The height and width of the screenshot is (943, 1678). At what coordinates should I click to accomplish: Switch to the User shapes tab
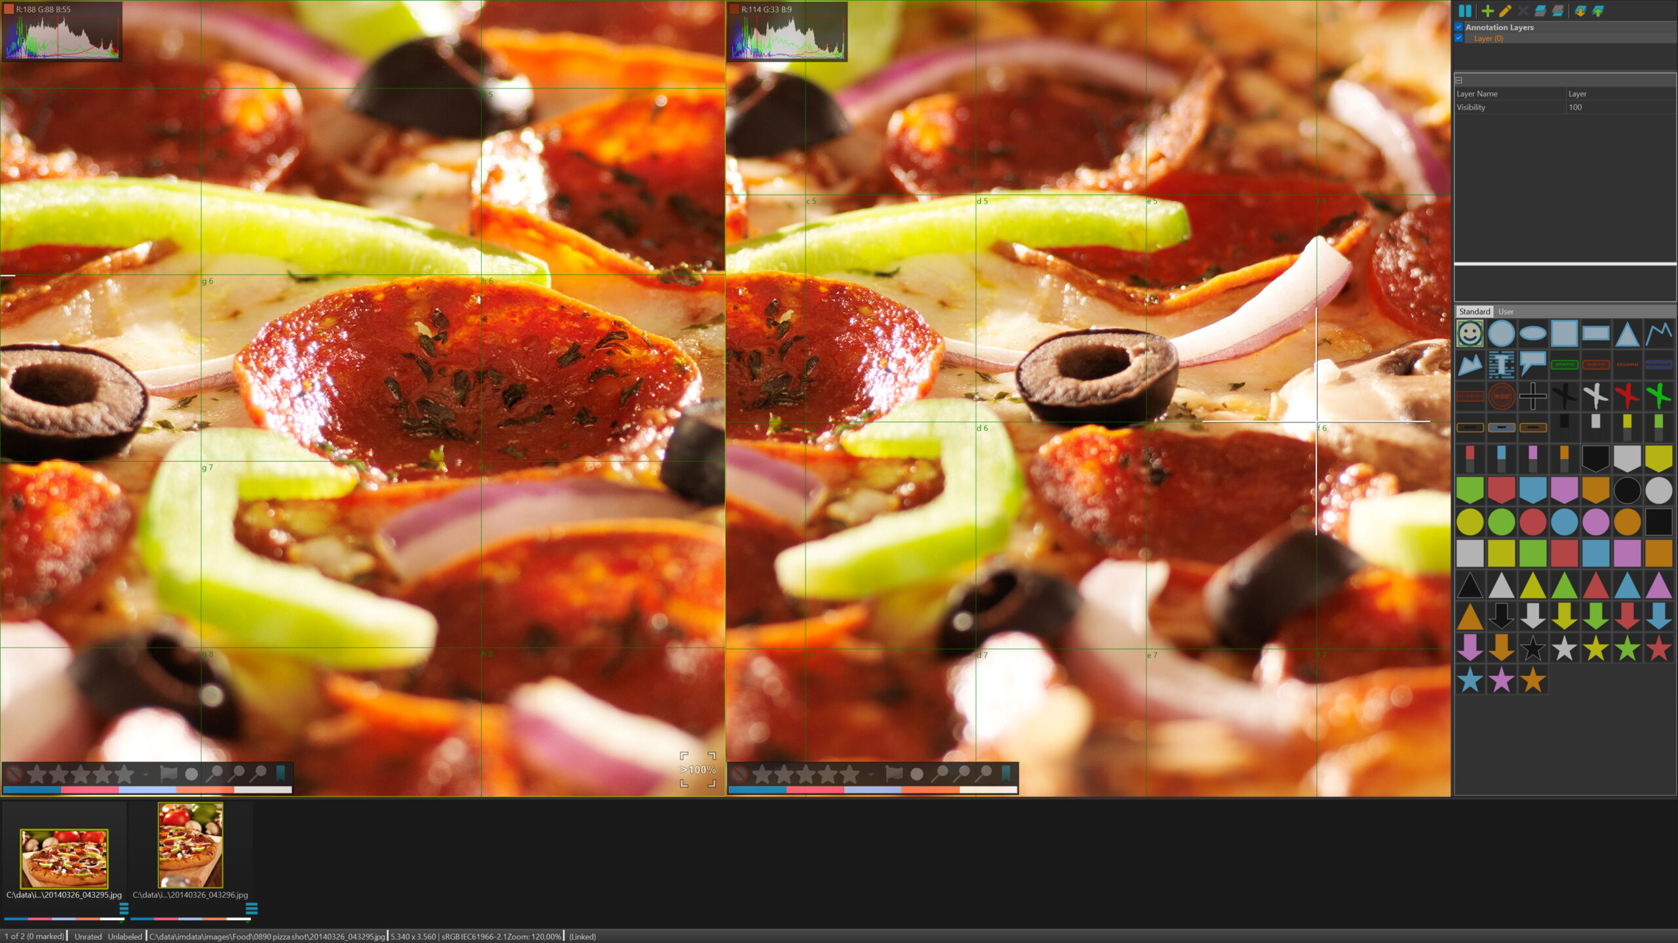[1506, 312]
